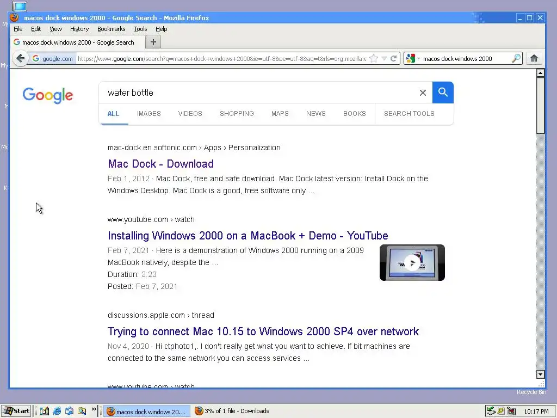Click the Google logo

tap(48, 95)
